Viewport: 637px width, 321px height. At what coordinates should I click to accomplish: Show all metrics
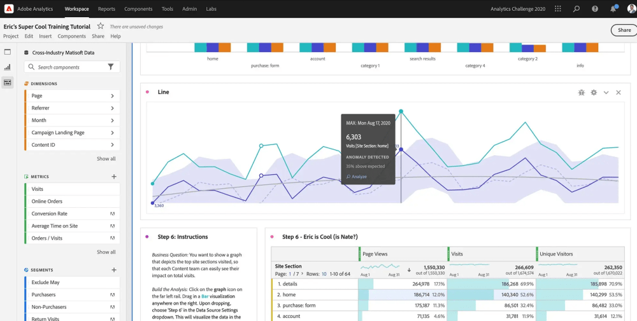pos(106,252)
